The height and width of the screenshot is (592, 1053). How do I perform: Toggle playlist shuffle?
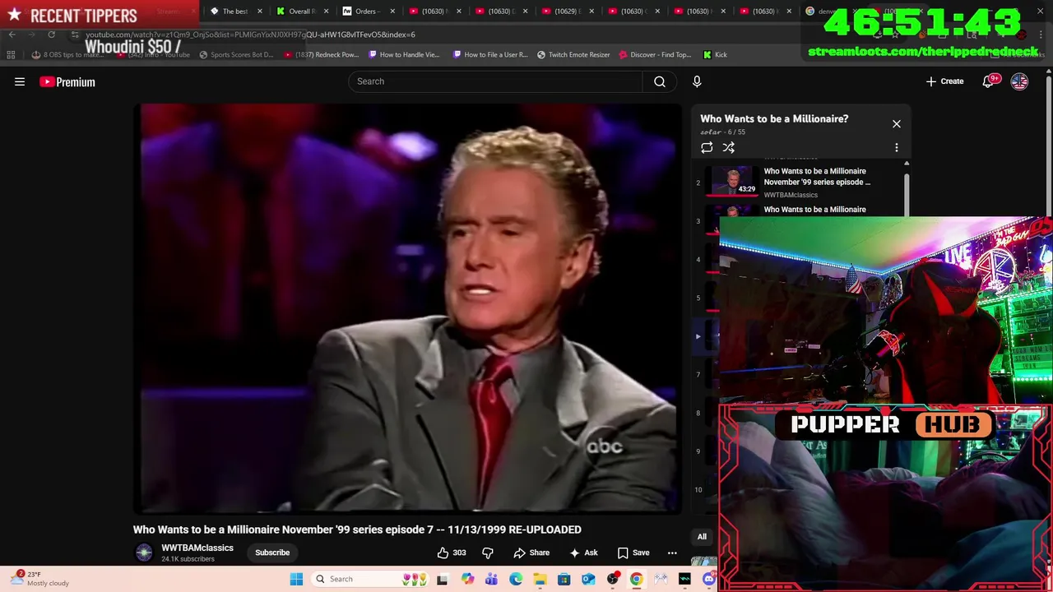tap(729, 148)
